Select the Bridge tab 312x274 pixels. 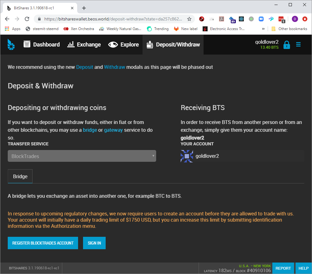[x=20, y=176]
